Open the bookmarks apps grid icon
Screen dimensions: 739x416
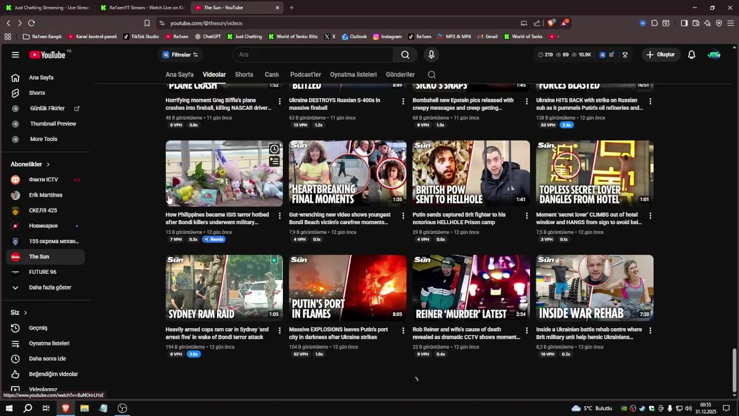point(8,36)
